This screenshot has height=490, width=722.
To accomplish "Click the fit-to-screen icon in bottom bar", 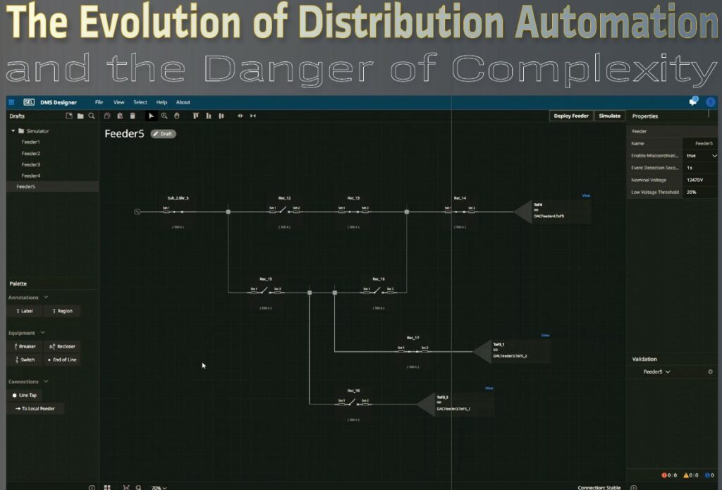I will (x=126, y=487).
